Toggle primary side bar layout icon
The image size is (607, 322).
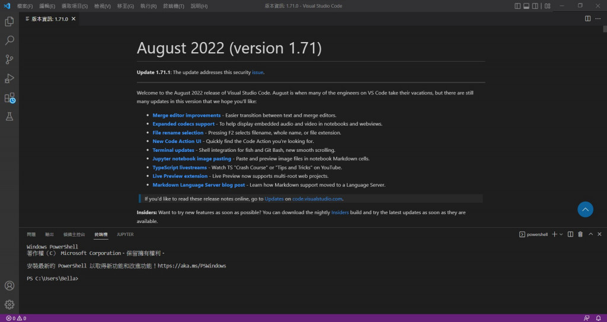tap(517, 6)
